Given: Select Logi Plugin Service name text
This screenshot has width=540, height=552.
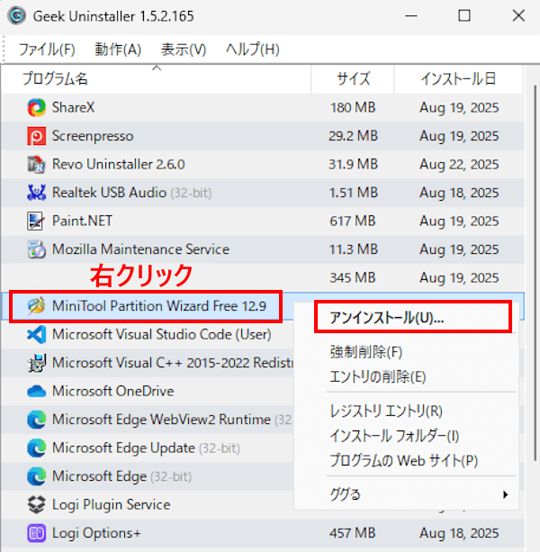Looking at the screenshot, I should pos(112,505).
